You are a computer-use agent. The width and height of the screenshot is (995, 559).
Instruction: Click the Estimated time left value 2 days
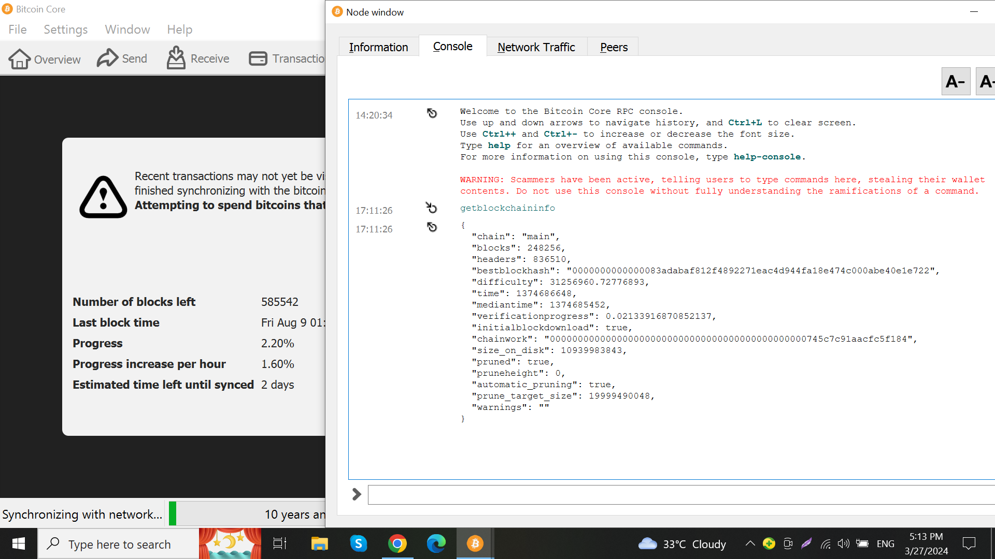(x=278, y=385)
